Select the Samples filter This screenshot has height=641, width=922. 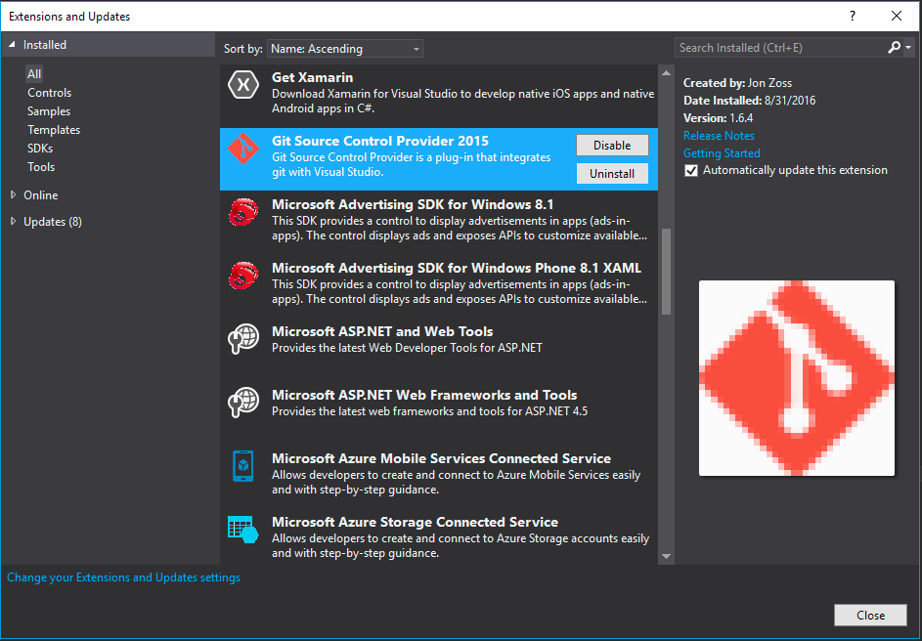pos(49,111)
